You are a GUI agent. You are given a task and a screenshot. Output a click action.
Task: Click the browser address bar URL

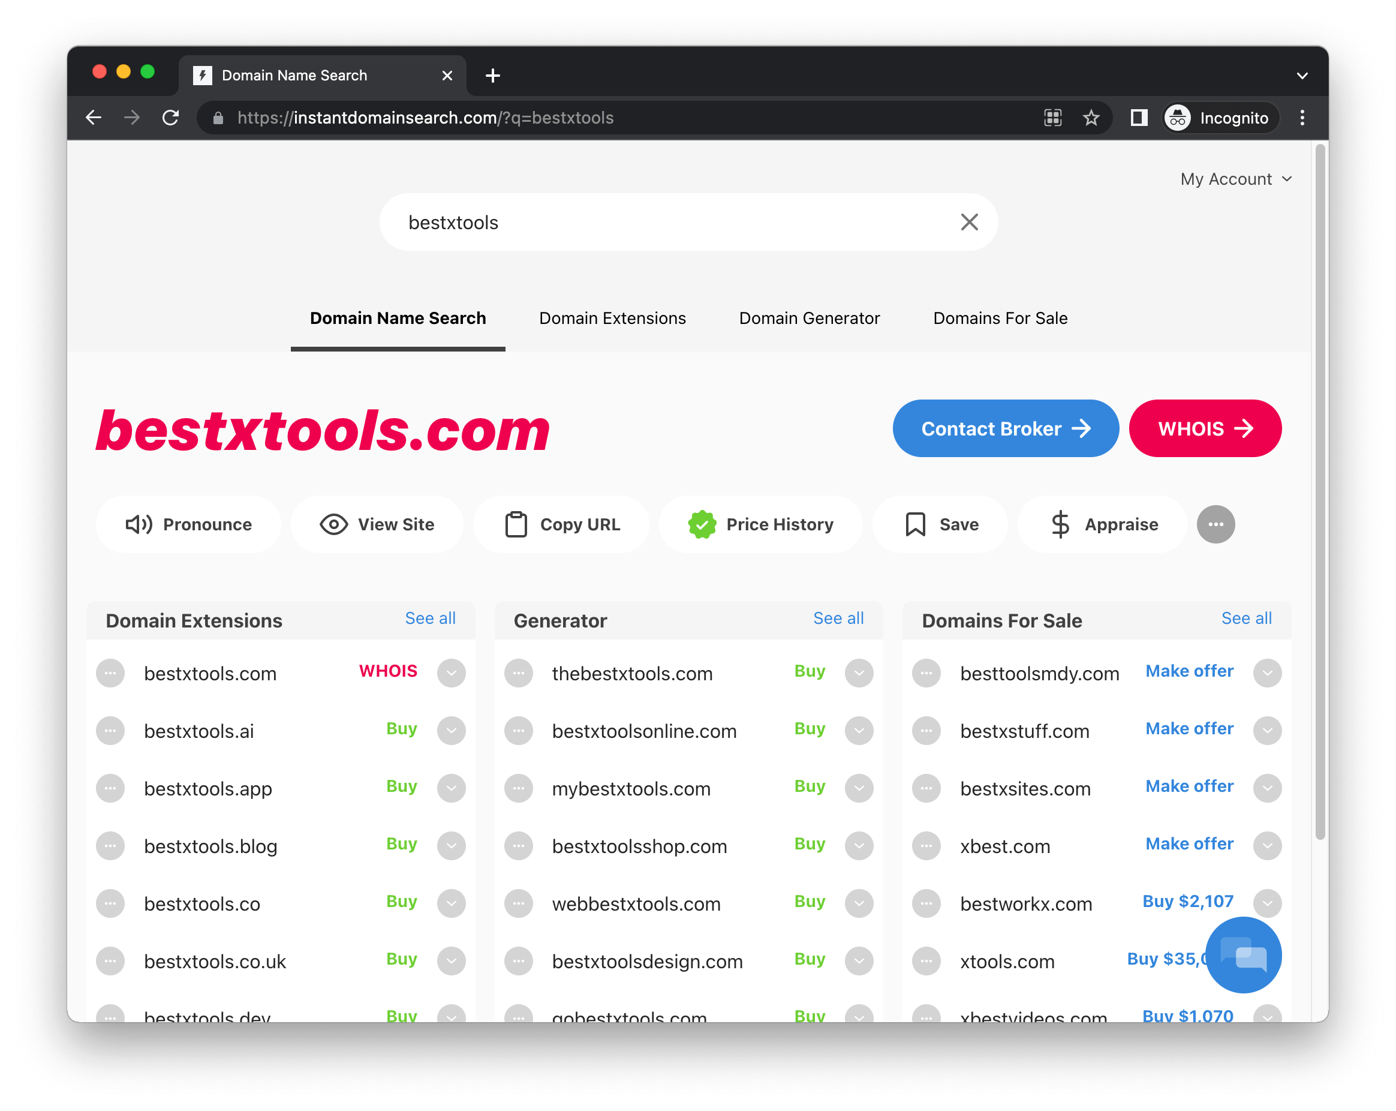point(425,117)
